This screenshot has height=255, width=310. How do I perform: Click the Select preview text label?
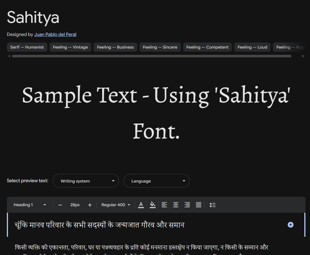click(x=27, y=181)
